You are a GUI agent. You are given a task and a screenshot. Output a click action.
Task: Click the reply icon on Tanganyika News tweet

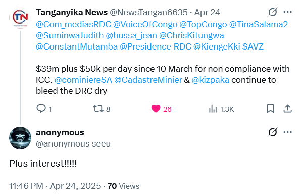coord(41,109)
